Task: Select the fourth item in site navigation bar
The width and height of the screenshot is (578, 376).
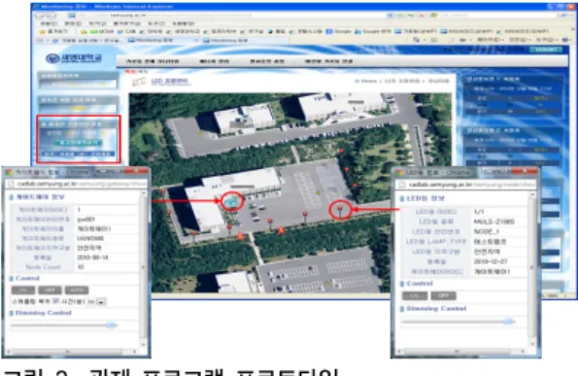Action: pos(328,61)
